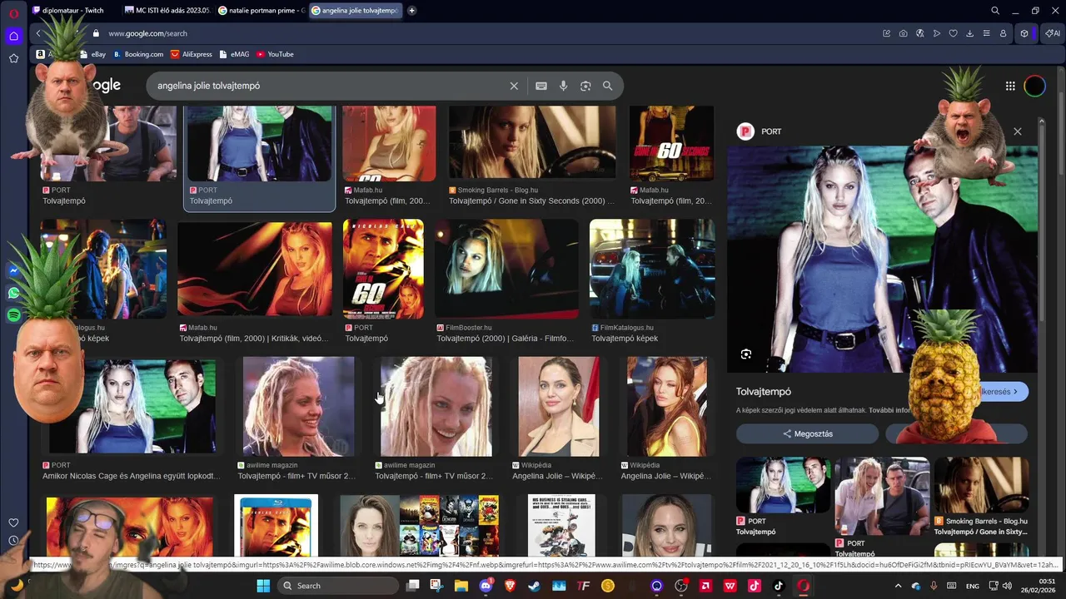Open WhatsApp in the Opera sidebar

(14, 293)
